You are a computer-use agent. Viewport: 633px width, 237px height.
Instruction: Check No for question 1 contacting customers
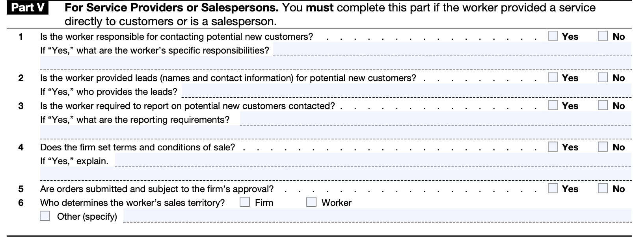coord(603,36)
